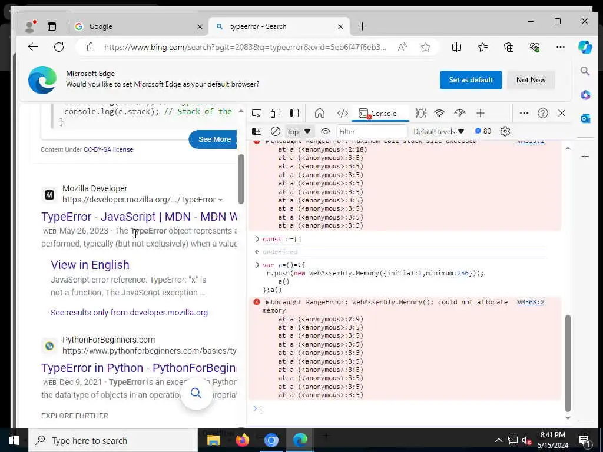Click the floating search magnifier button
Viewport: 603px width, 452px height.
[x=196, y=393]
